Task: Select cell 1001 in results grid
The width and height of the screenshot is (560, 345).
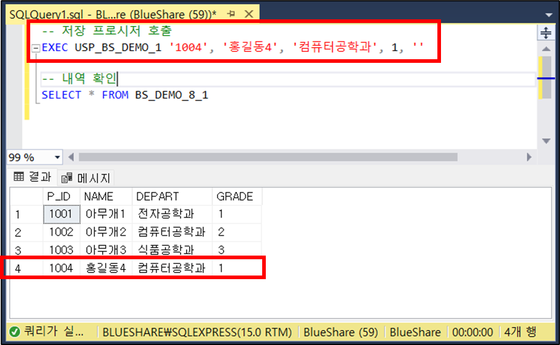Action: click(x=62, y=214)
